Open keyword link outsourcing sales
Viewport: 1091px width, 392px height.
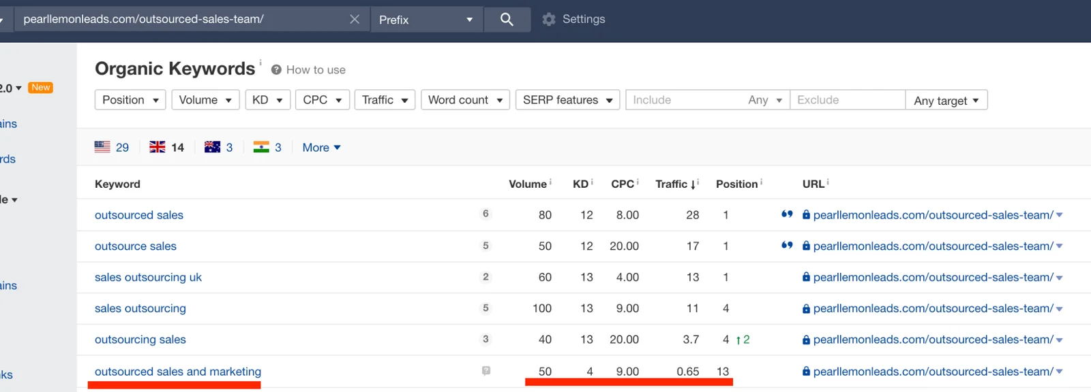(x=140, y=340)
